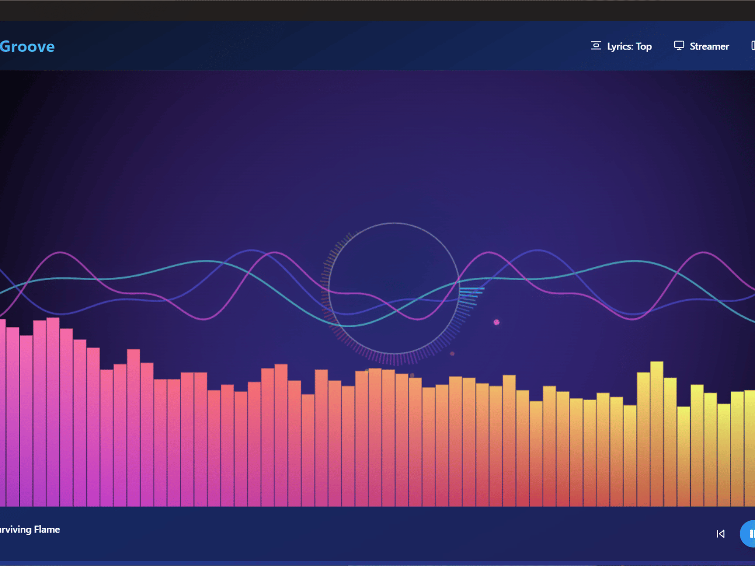Viewport: 755px width, 566px height.
Task: Click the Streamer monitor icon
Action: point(679,46)
